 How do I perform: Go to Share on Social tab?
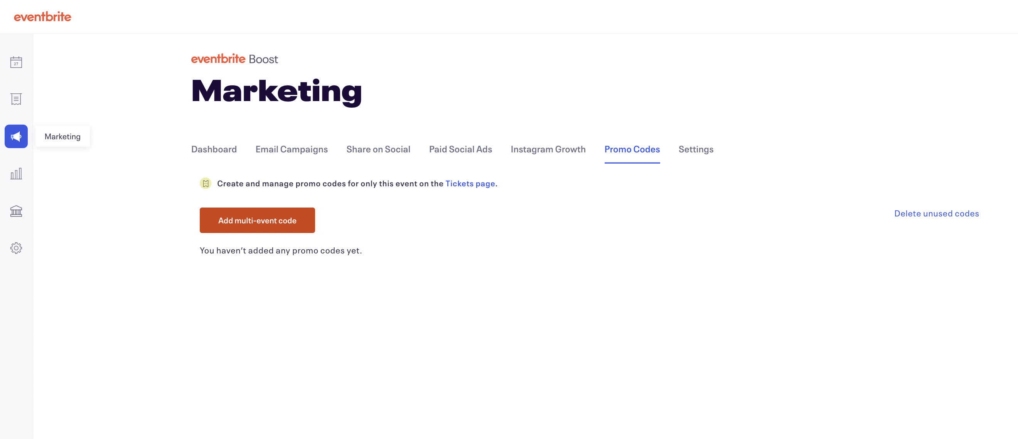pos(378,149)
